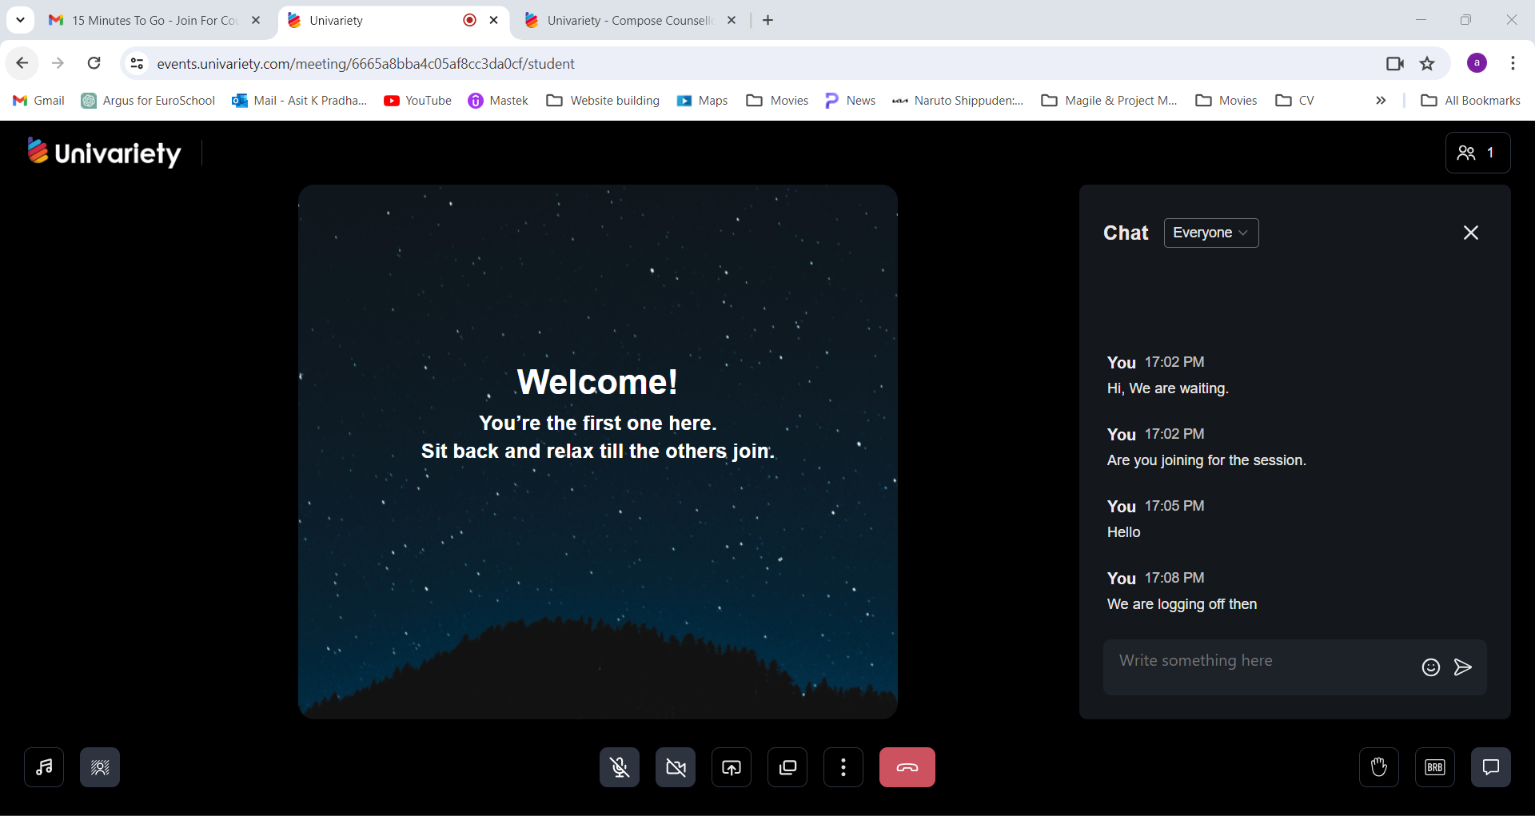Open the tab search dropdown arrow
The image size is (1535, 816).
point(20,20)
